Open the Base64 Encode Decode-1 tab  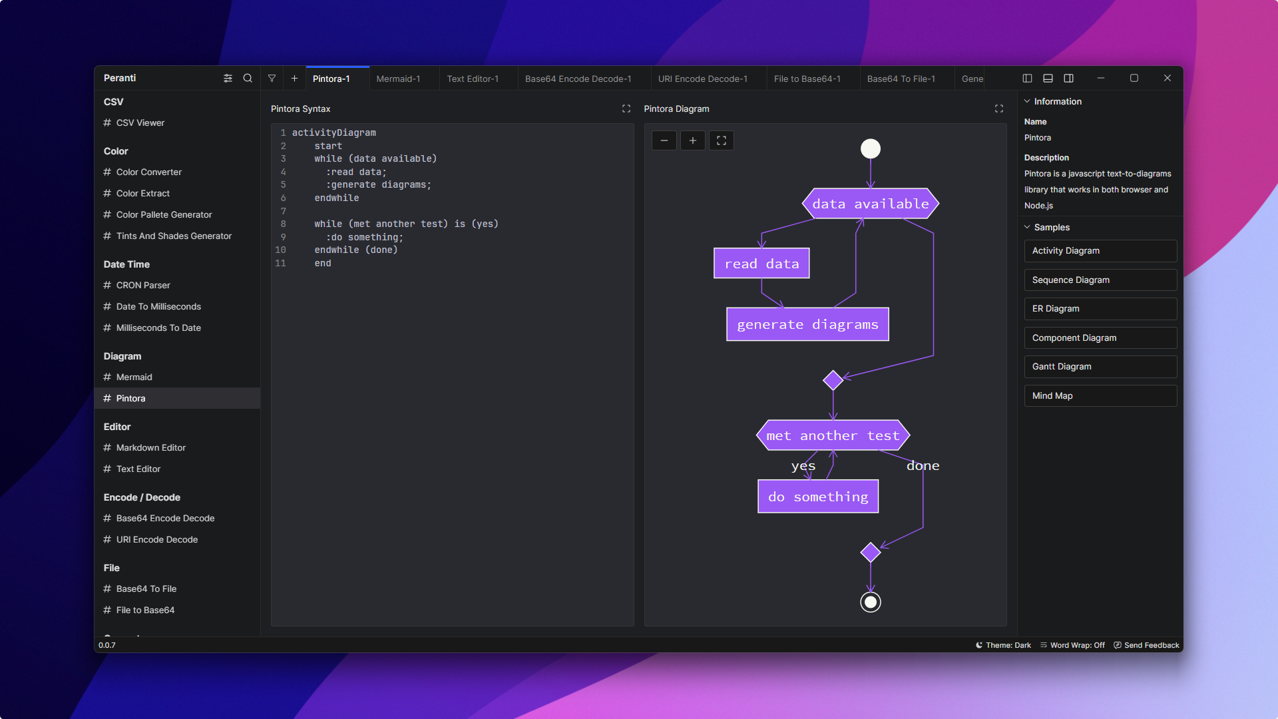pyautogui.click(x=578, y=79)
